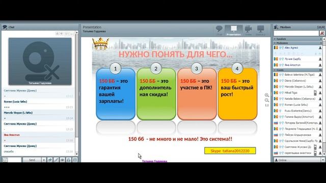The height and width of the screenshot is (183, 326).
Task: Click Marcela Stepan (L.Sirbu) name in chat
Action: click(x=18, y=113)
